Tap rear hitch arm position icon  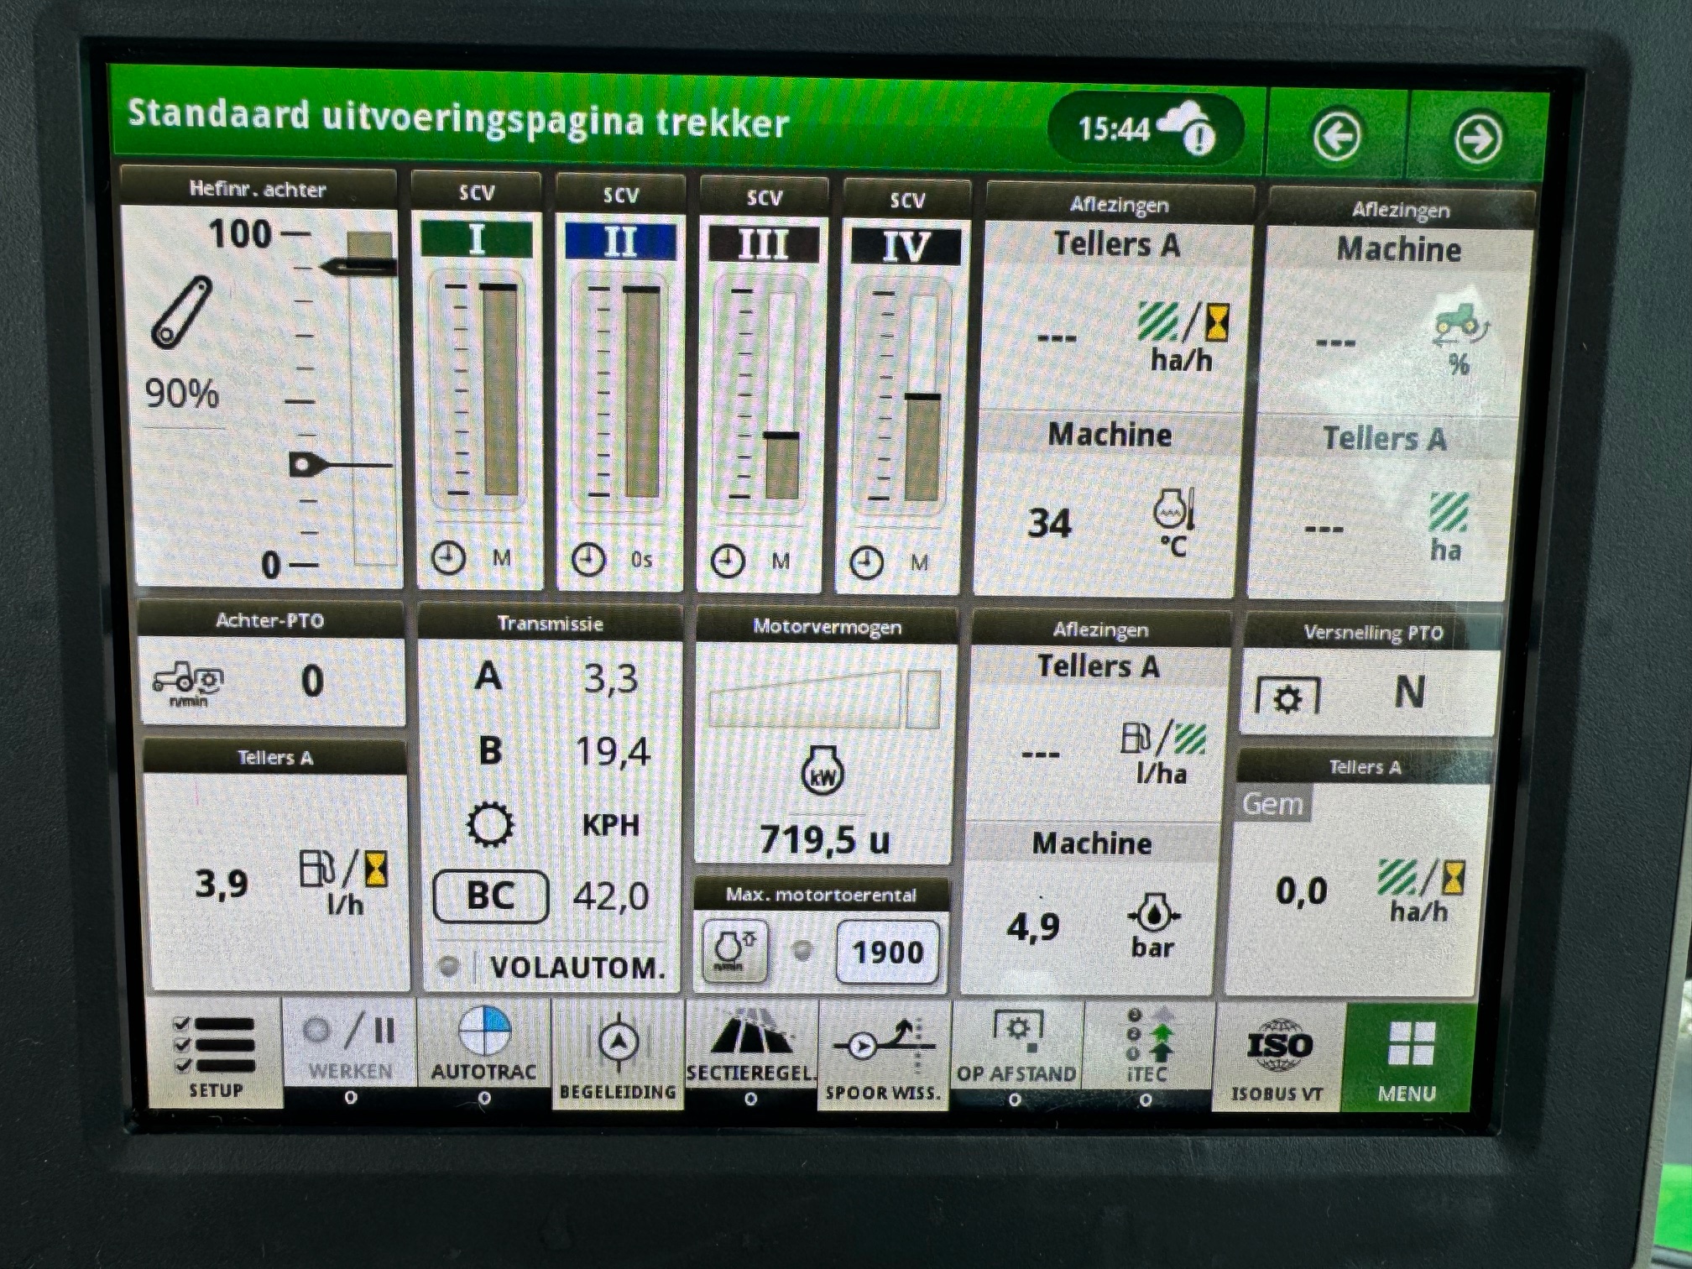click(x=181, y=311)
